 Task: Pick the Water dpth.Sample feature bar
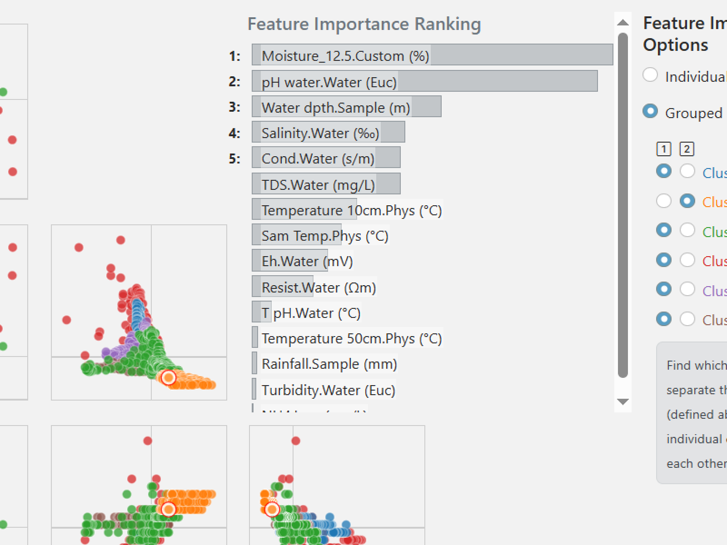[x=346, y=107]
